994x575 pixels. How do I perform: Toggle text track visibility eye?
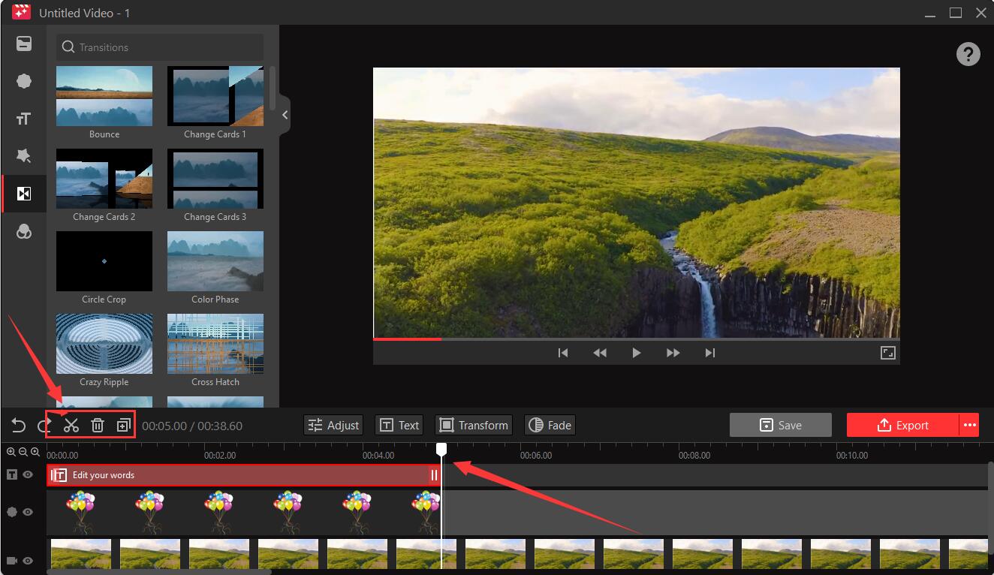coord(28,474)
